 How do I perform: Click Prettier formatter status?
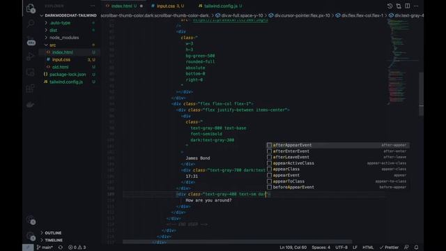pos(389,248)
